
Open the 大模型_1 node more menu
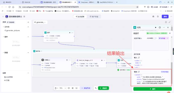(x=69, y=60)
